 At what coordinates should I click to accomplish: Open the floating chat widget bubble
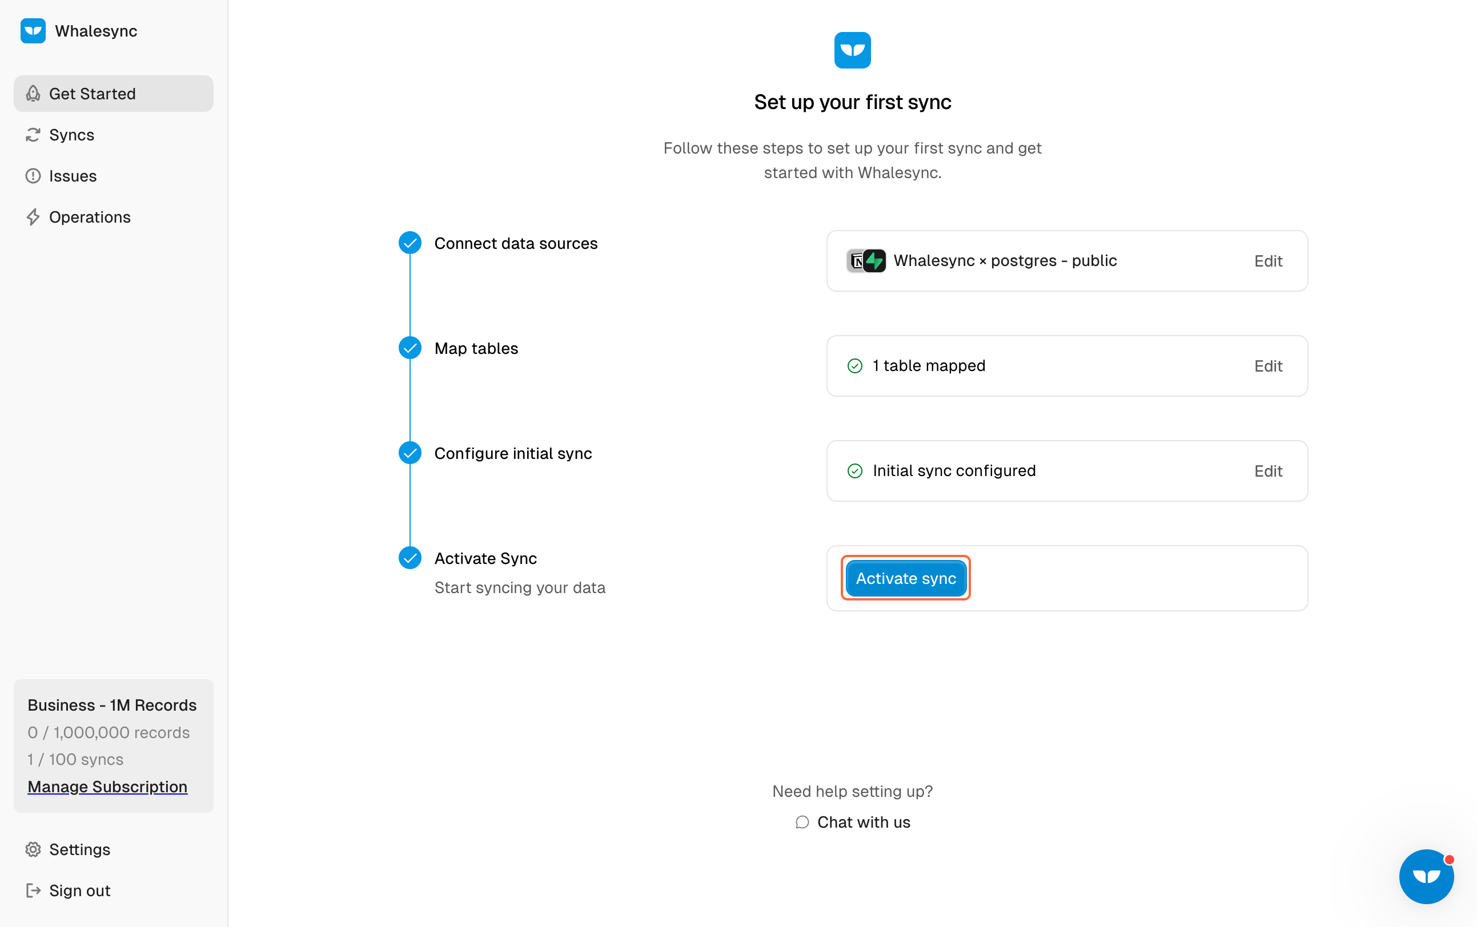pyautogui.click(x=1426, y=876)
